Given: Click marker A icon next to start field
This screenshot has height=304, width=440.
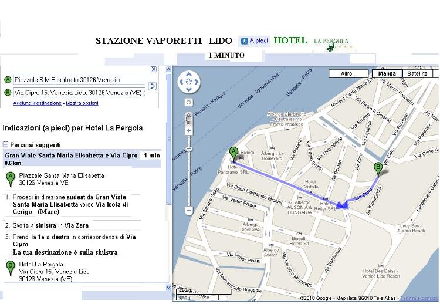Looking at the screenshot, I should pos(8,80).
